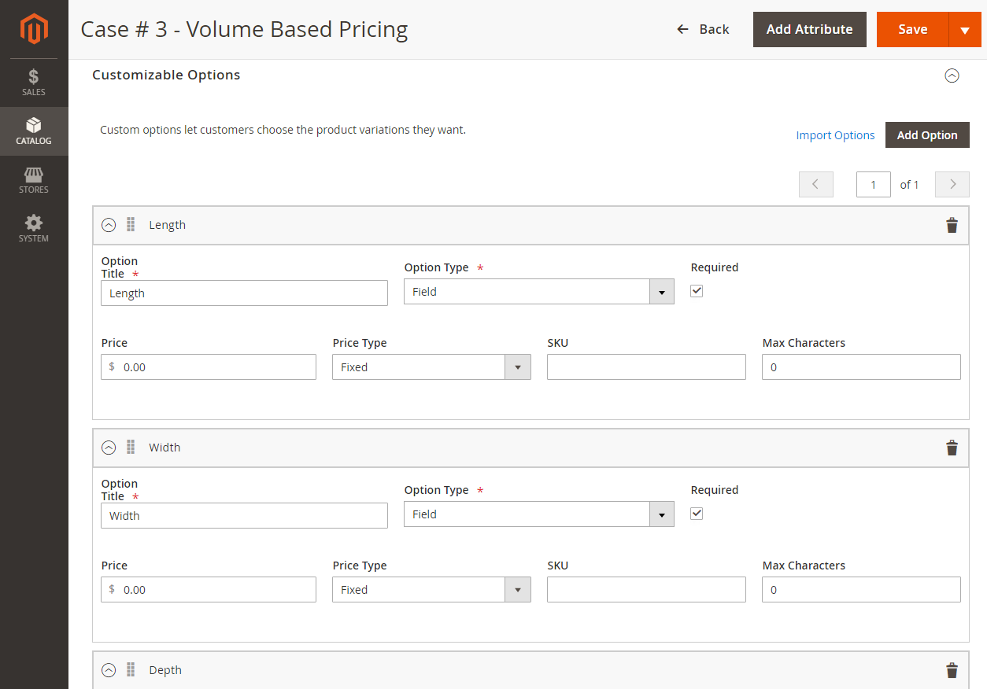Click the Add Option button

pyautogui.click(x=926, y=135)
